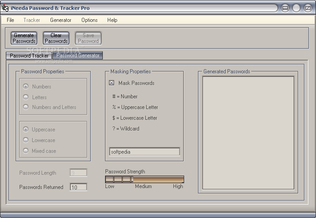This screenshot has height=218, width=316.
Task: Switch to the Password Tracker tab
Action: point(29,56)
